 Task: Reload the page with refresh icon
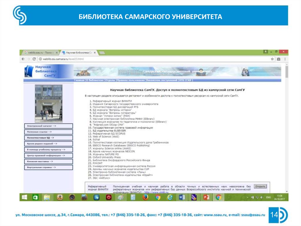click(34, 59)
